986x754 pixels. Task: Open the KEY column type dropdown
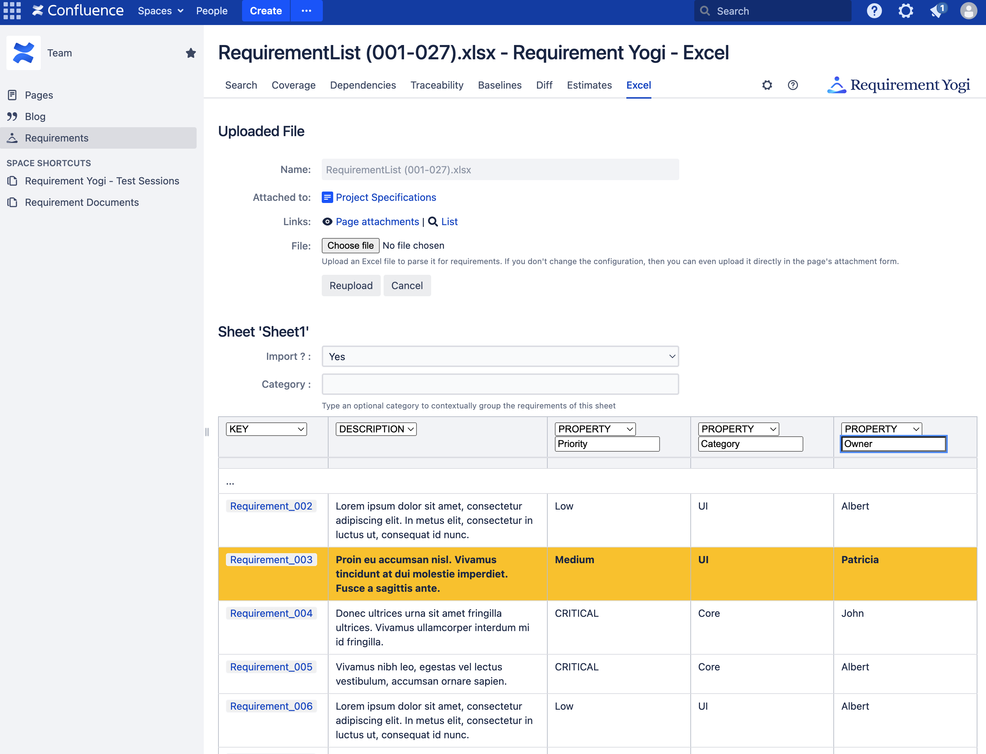click(266, 429)
